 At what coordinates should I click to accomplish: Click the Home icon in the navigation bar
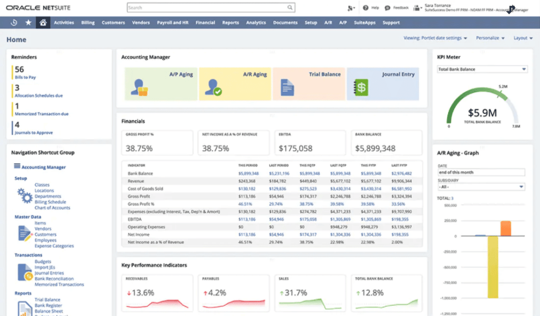pyautogui.click(x=43, y=22)
